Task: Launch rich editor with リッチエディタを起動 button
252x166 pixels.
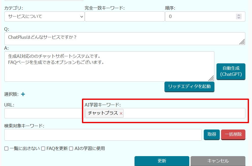Action: [x=189, y=86]
